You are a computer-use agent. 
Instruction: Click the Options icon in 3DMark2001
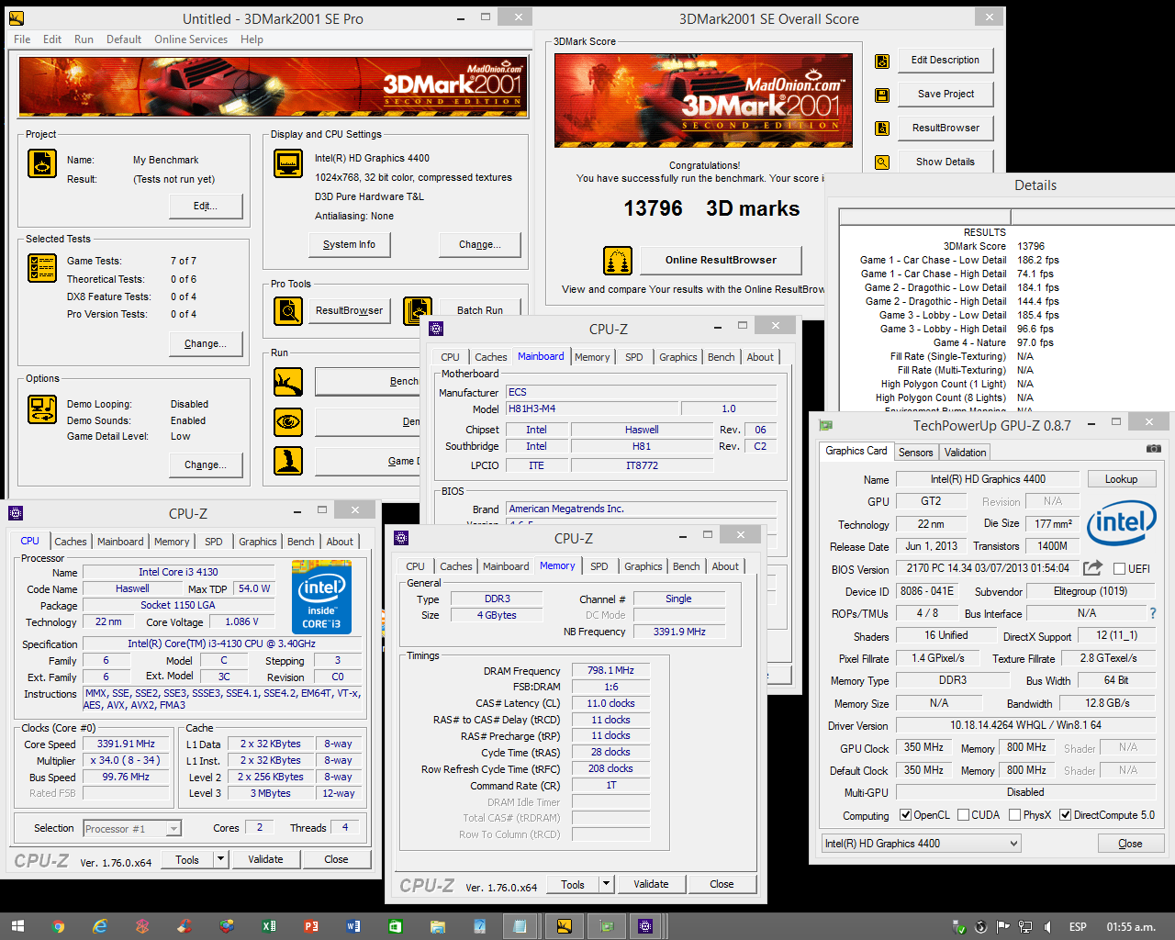[x=42, y=409]
